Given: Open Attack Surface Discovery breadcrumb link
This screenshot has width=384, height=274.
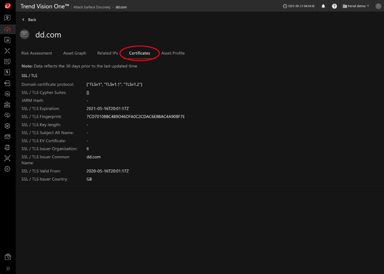Looking at the screenshot, I should [92, 7].
